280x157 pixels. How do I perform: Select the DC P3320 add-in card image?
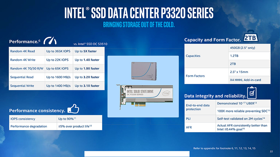coord(144,96)
